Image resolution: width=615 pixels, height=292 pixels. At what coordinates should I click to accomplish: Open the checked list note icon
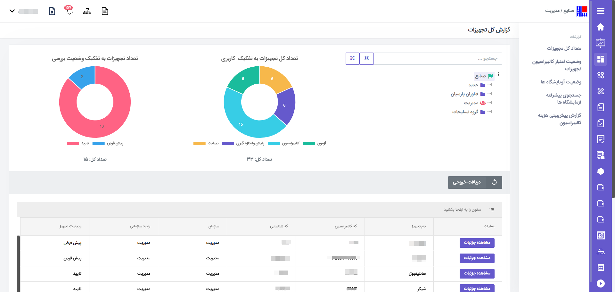(x=601, y=139)
